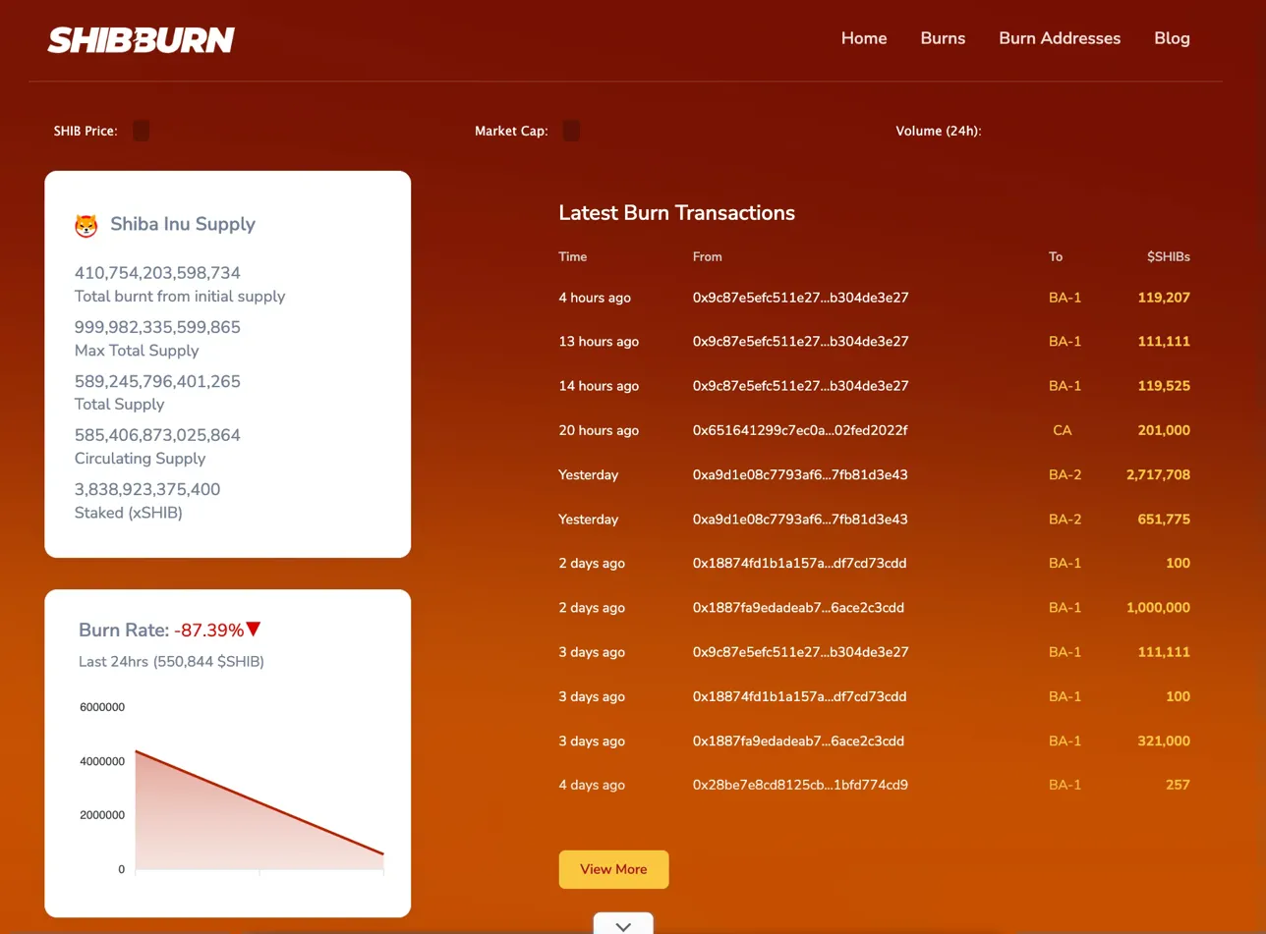The image size is (1266, 934).
Task: Navigate to Burn Addresses page
Action: (x=1060, y=38)
